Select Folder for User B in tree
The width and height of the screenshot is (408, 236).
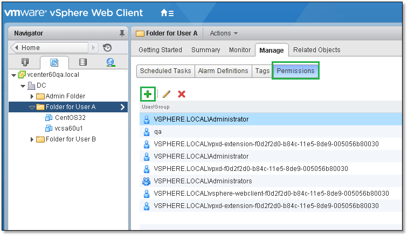[x=71, y=139]
